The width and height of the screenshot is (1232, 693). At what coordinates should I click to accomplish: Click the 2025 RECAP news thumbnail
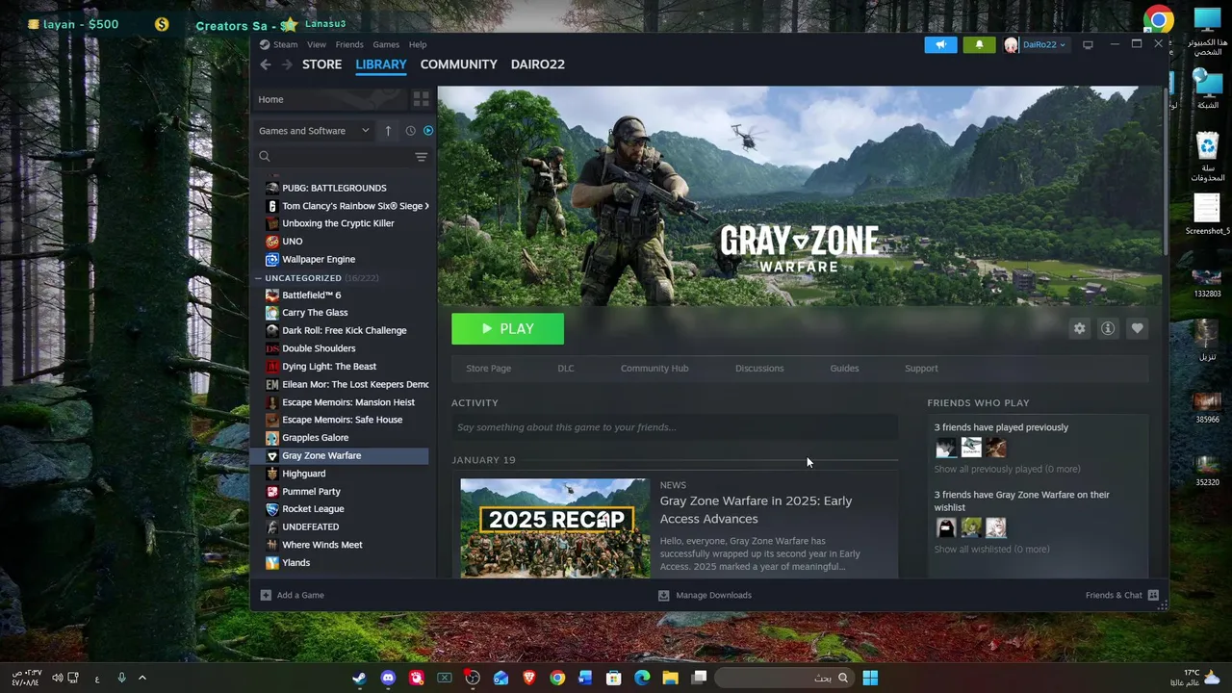pos(555,527)
